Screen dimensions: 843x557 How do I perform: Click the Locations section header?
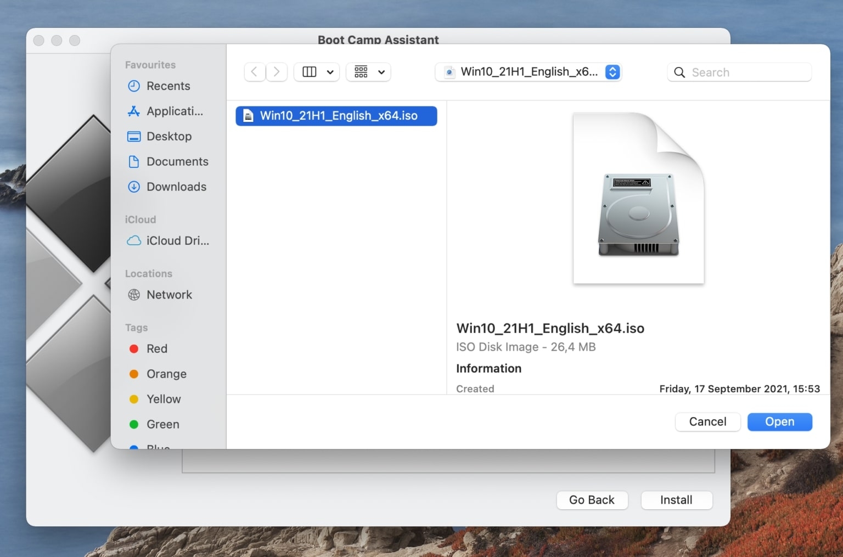[149, 273]
